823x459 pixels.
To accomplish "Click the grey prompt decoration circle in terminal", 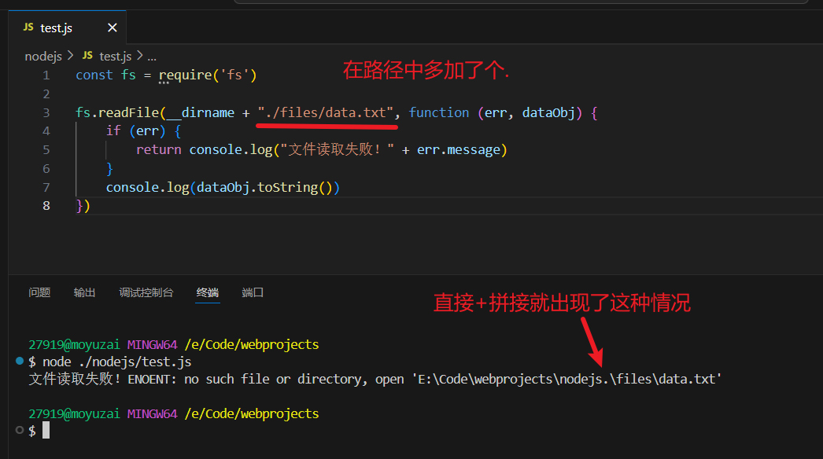I will coord(20,430).
